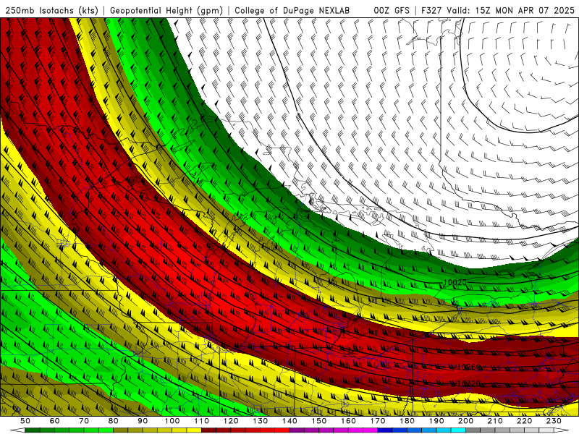Select the "Geopotential Height (gpm)" header label
The width and height of the screenshot is (579, 434).
(x=166, y=11)
